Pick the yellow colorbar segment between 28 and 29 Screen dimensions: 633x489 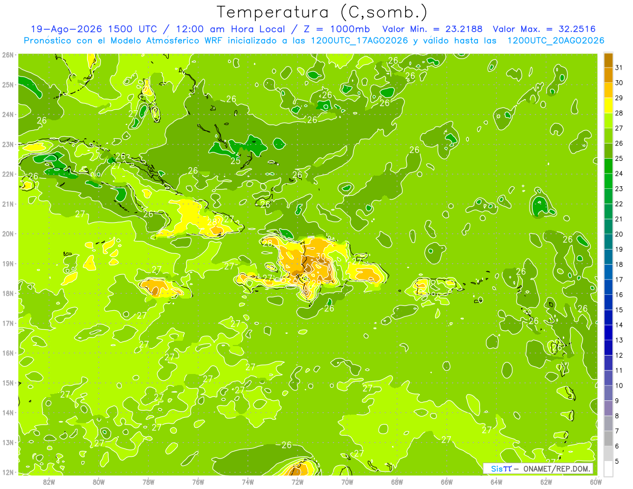[608, 106]
